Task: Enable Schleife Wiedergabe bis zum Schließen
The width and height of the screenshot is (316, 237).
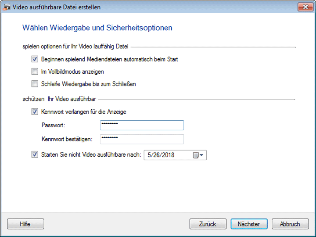Action: pyautogui.click(x=35, y=84)
